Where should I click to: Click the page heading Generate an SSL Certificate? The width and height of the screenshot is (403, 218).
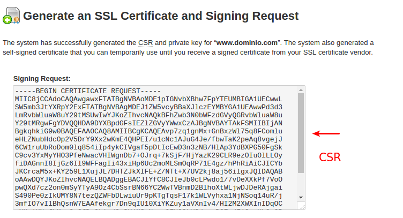point(161,16)
